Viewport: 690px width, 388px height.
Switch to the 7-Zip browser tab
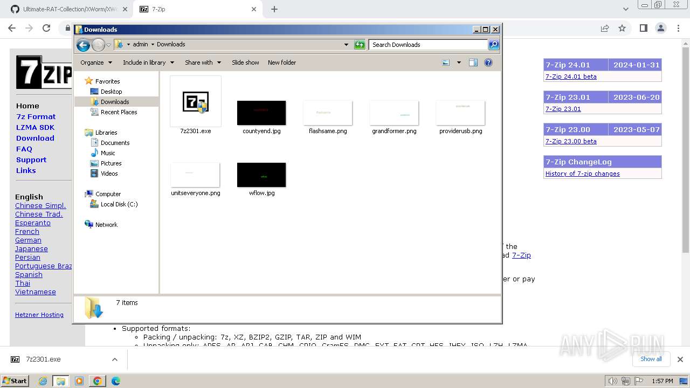197,9
